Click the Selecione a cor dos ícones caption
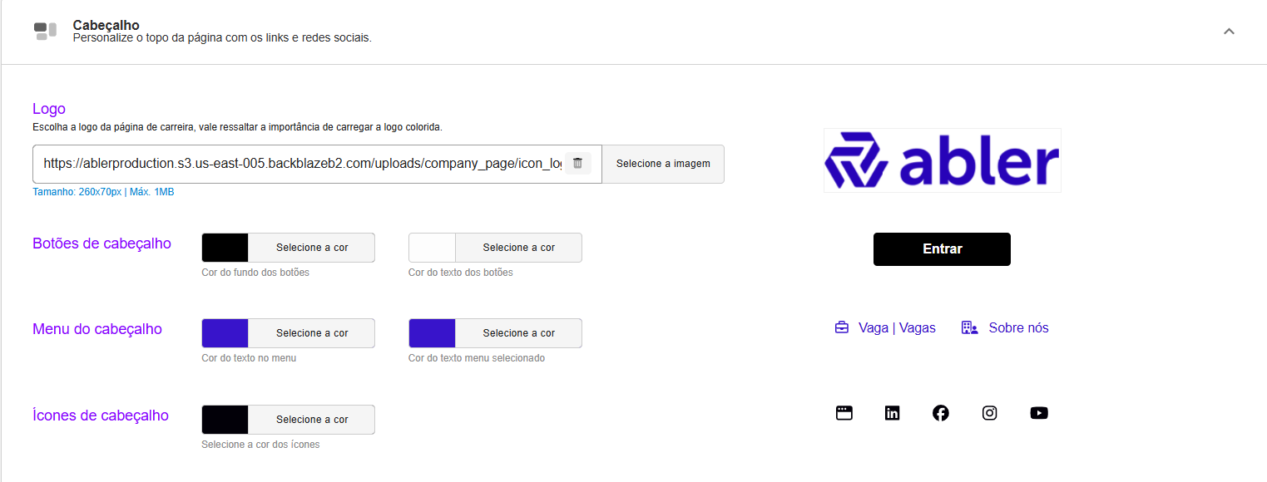This screenshot has width=1267, height=482. point(260,445)
